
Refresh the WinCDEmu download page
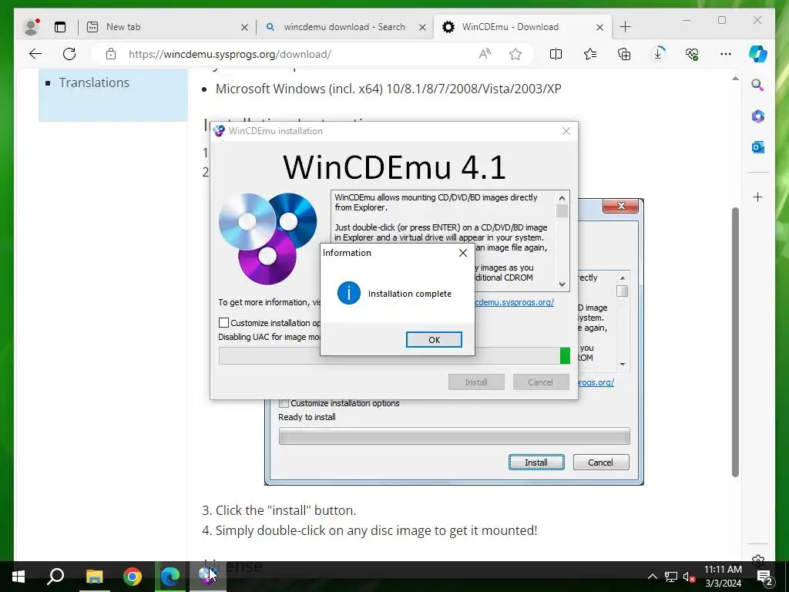click(x=69, y=54)
